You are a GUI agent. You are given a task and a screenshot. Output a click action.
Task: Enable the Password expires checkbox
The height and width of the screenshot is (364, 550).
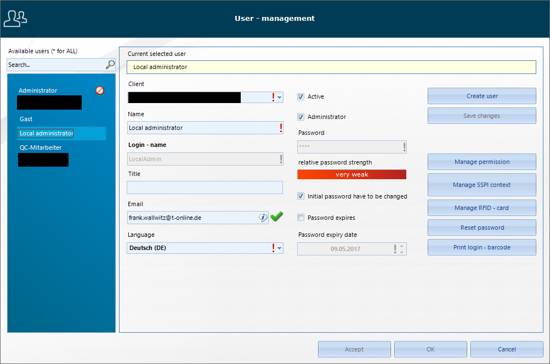[300, 218]
